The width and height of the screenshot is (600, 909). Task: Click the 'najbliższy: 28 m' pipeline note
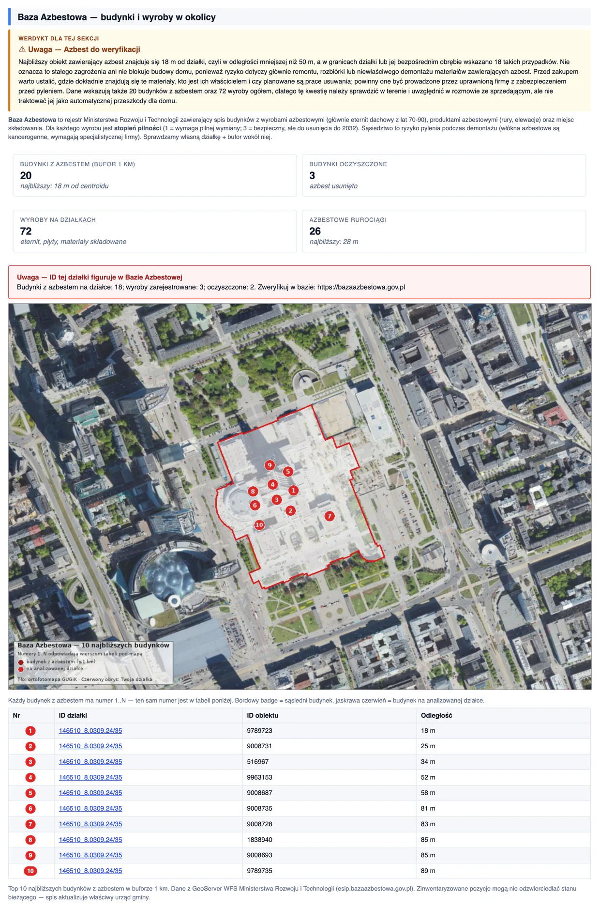click(x=334, y=241)
